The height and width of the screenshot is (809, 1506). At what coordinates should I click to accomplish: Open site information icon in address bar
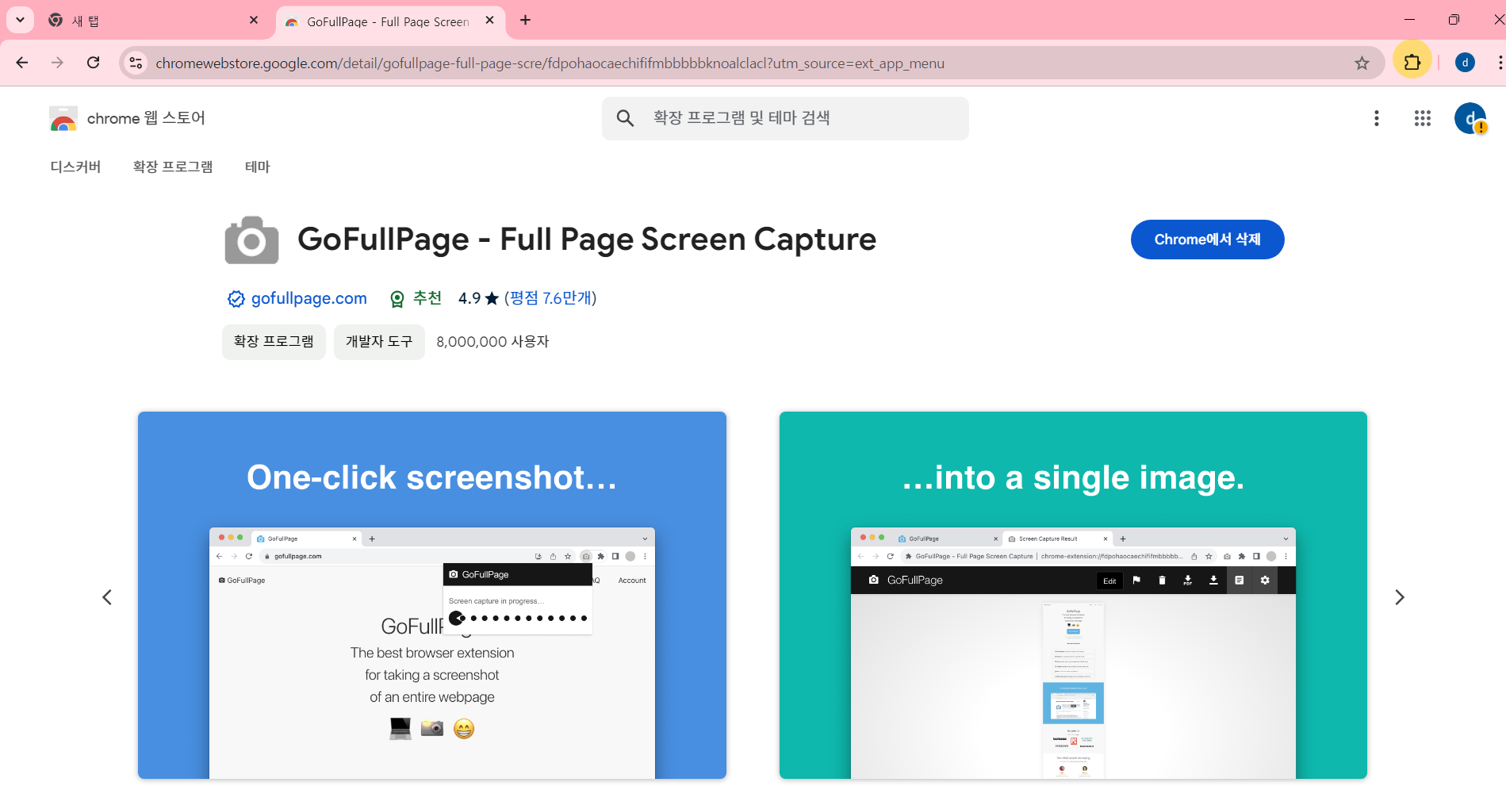click(x=136, y=63)
